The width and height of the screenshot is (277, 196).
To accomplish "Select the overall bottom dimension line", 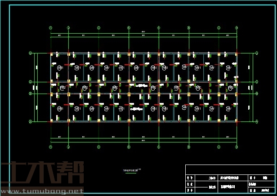I will pyautogui.click(x=143, y=142).
